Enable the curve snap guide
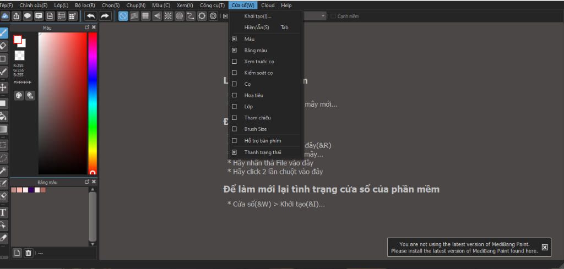Screen dimensions: 564x269 point(191,16)
